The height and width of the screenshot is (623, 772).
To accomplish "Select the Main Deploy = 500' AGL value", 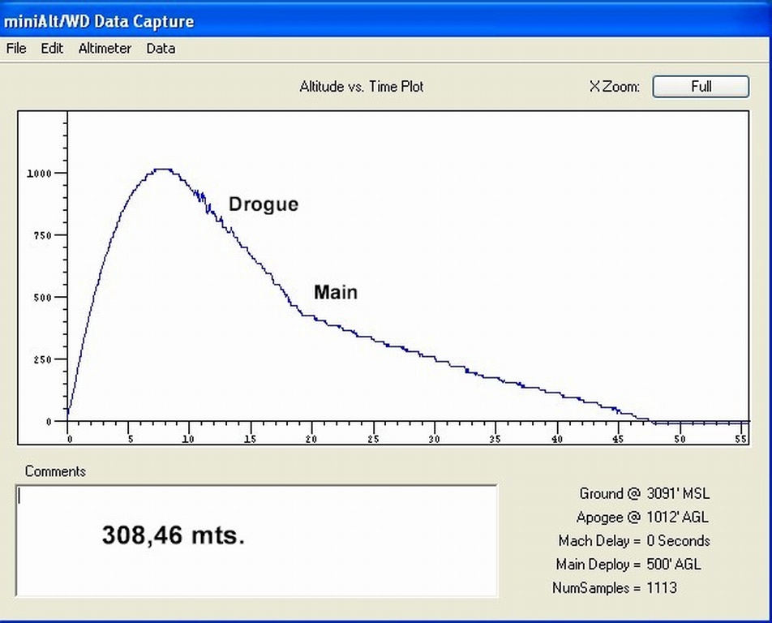I will (674, 565).
